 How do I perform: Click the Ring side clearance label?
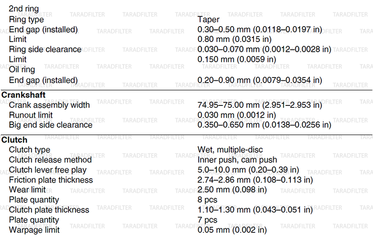45,49
